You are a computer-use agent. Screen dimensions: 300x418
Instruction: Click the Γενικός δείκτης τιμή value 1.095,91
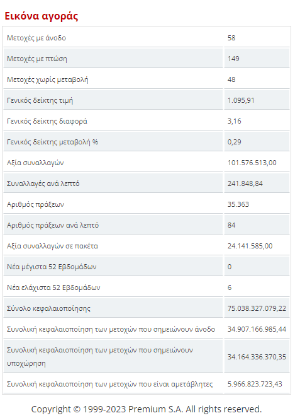[241, 100]
